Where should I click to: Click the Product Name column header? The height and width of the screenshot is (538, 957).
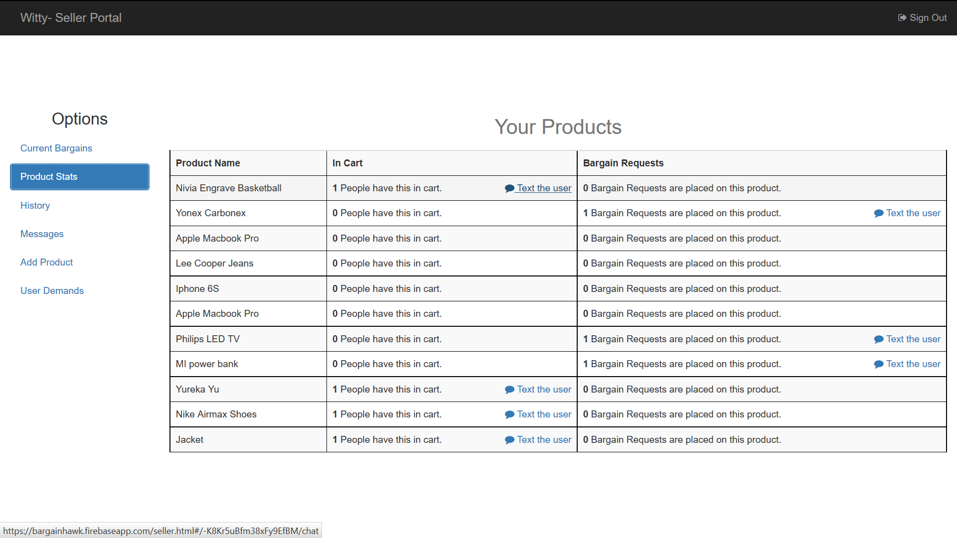tap(208, 163)
